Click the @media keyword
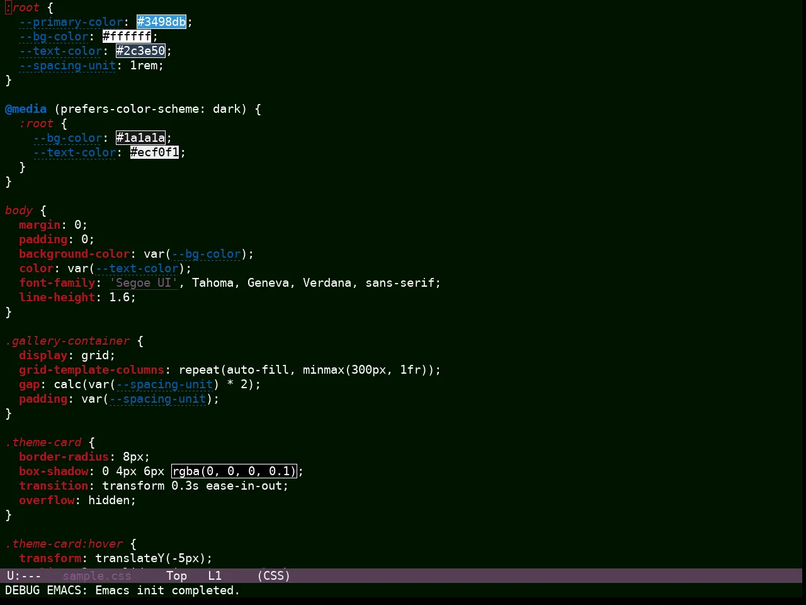This screenshot has width=806, height=605. click(x=26, y=109)
